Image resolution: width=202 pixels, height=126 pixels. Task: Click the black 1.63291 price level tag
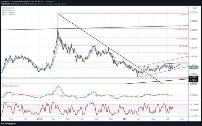point(194,77)
